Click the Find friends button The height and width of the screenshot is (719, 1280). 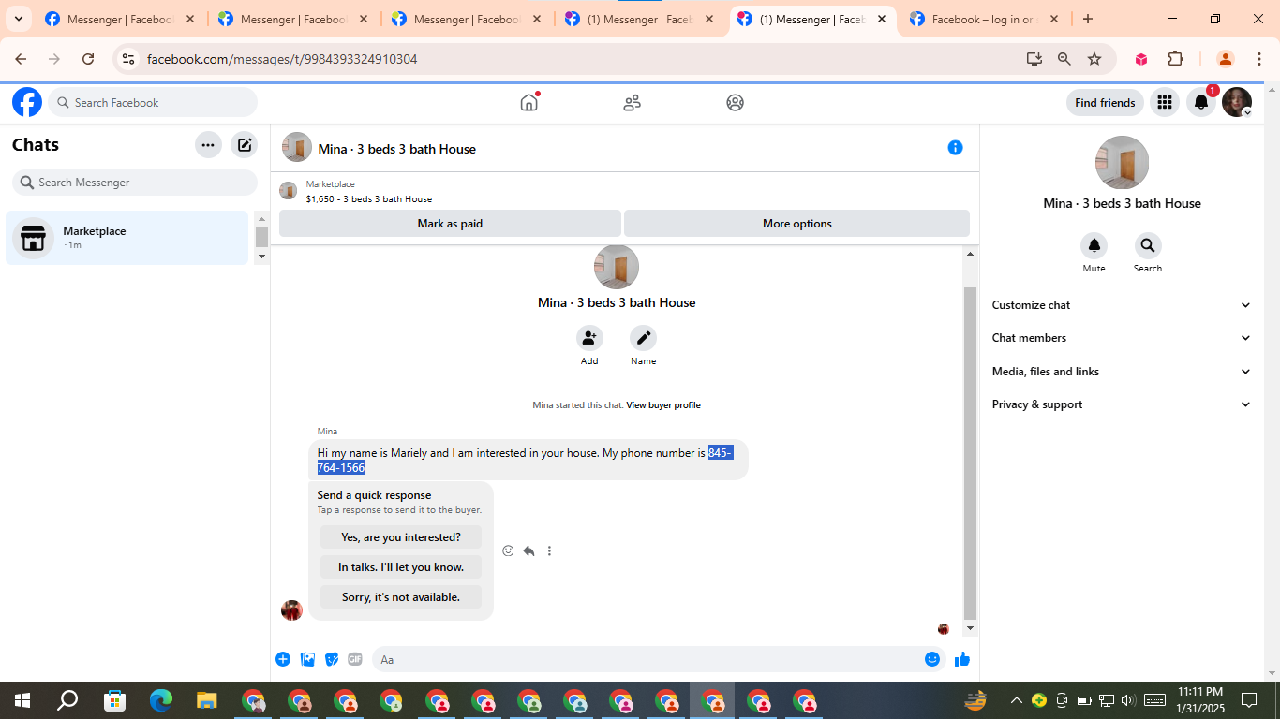pyautogui.click(x=1105, y=103)
